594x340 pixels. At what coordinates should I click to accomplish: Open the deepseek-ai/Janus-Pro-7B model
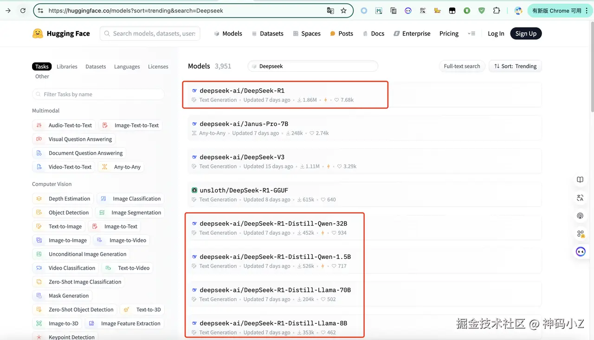click(x=365, y=128)
